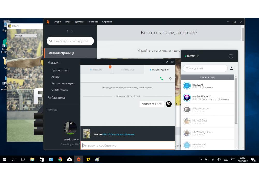
Task: Open the РУС input language indicator
Action: point(233,159)
